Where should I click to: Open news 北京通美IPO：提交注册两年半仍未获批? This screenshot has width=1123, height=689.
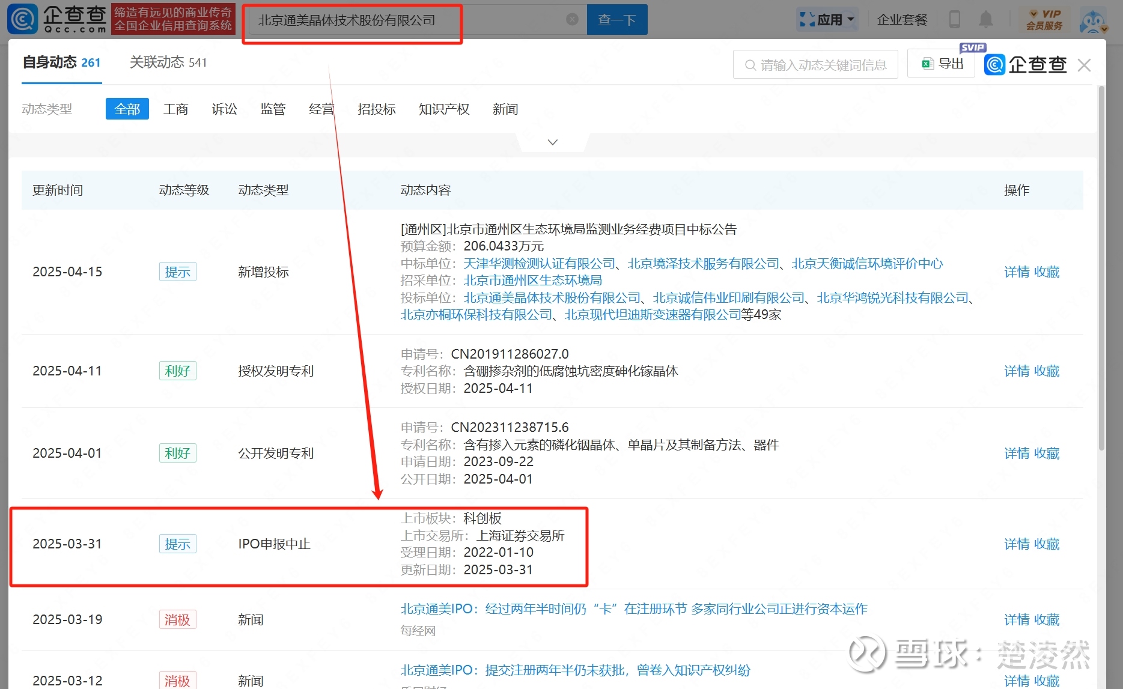575,670
